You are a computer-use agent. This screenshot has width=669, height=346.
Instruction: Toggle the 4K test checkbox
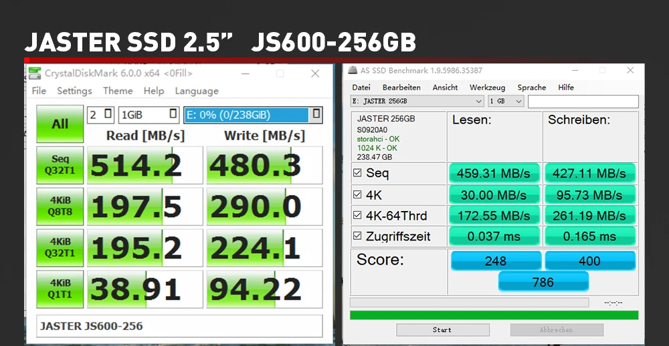357,195
